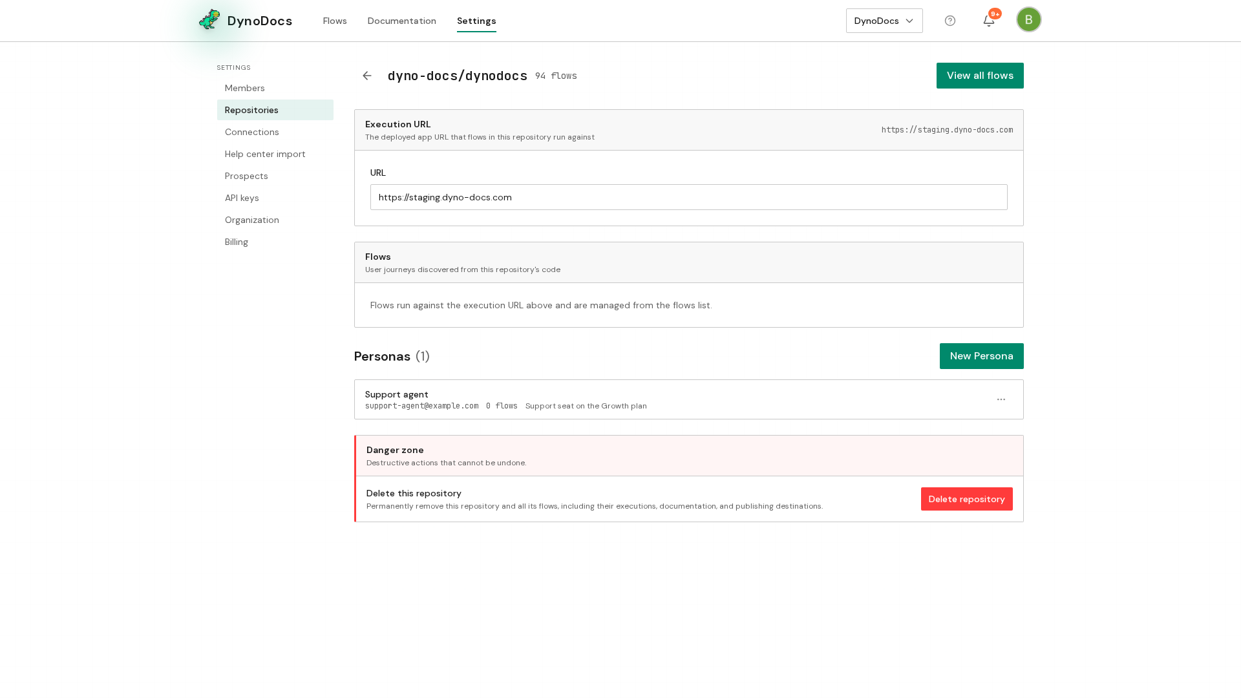Click the View all flows button
This screenshot has width=1241, height=698.
pos(980,76)
